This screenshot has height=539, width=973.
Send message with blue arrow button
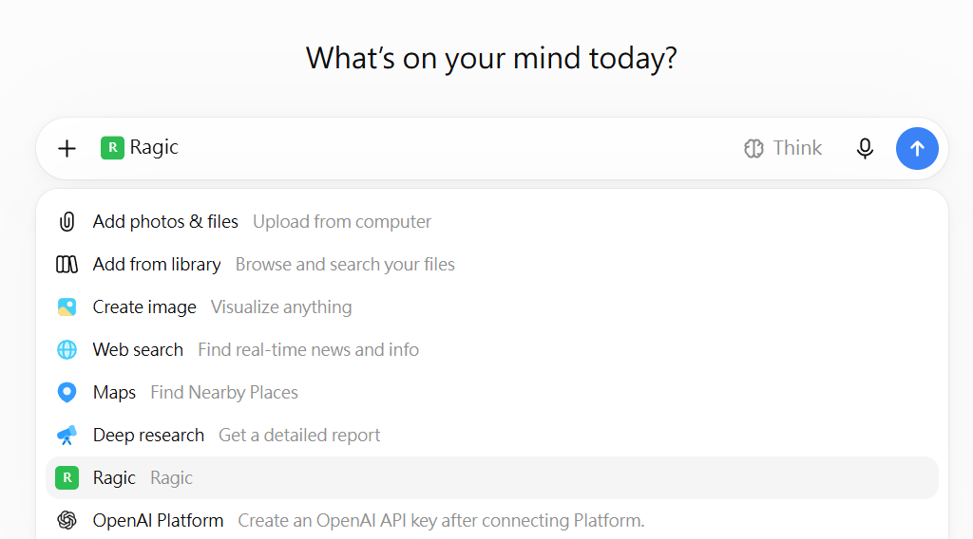coord(917,149)
